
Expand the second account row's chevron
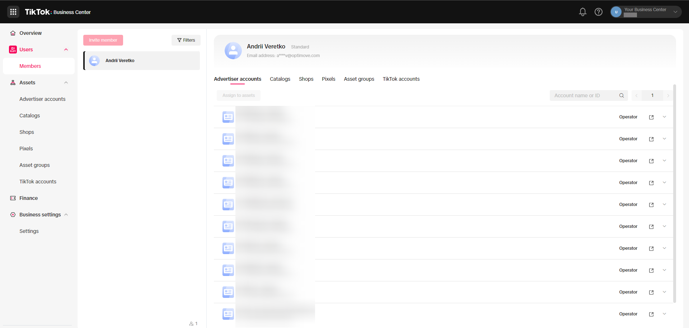664,139
